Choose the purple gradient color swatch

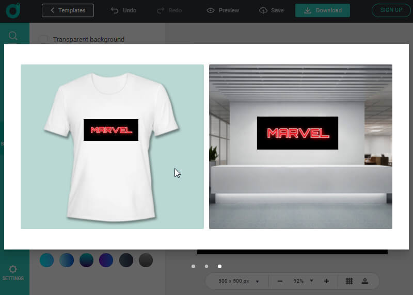tap(106, 260)
